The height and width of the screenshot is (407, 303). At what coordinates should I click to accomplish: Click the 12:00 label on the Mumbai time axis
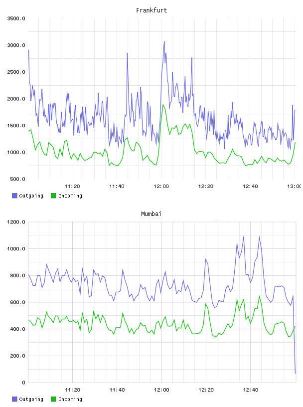[161, 390]
